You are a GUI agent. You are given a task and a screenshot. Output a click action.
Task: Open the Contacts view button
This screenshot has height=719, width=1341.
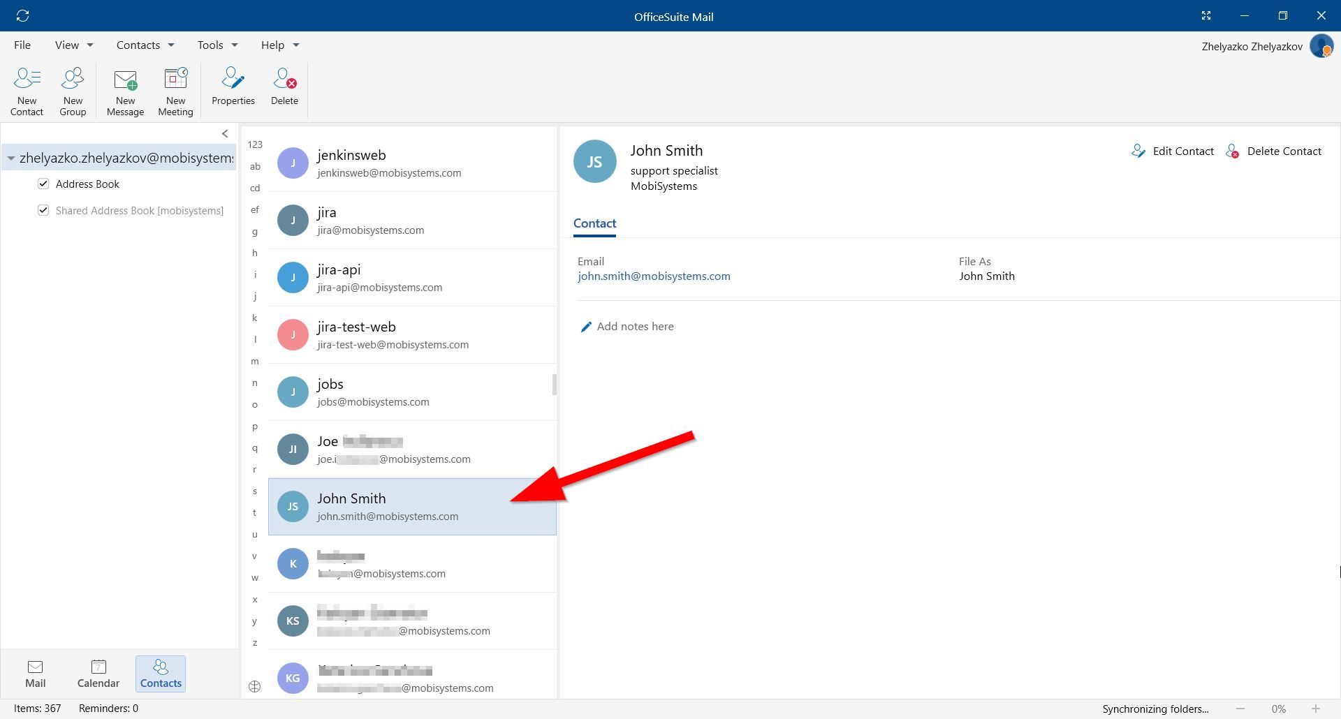[161, 674]
